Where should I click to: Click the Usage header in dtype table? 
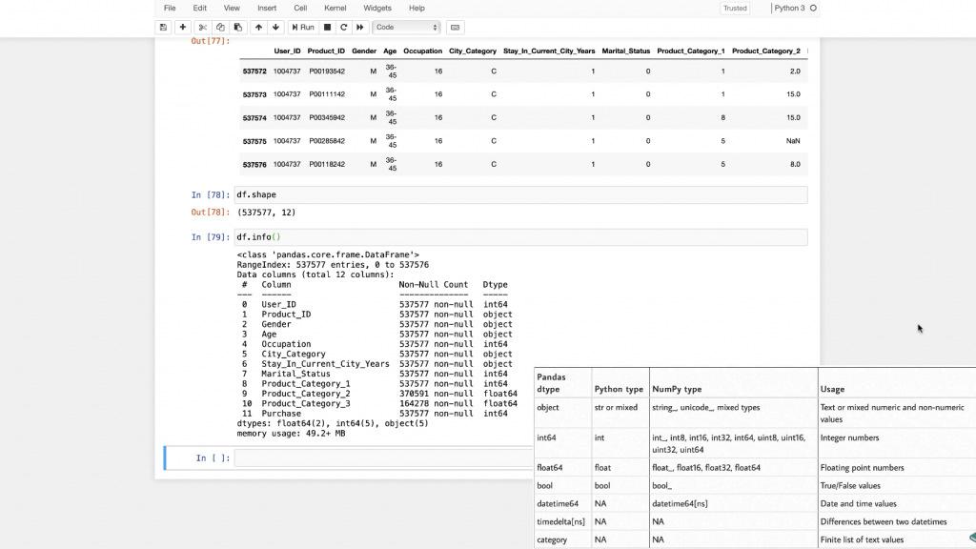832,389
